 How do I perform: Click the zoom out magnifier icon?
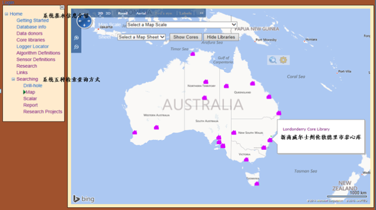76,47
